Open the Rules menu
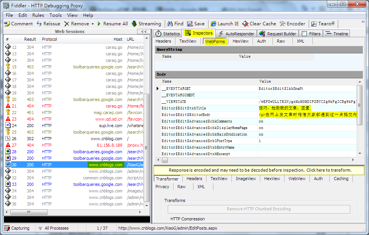The height and width of the screenshot is (235, 369). 38,15
